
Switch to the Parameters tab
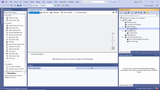[x=54, y=12]
